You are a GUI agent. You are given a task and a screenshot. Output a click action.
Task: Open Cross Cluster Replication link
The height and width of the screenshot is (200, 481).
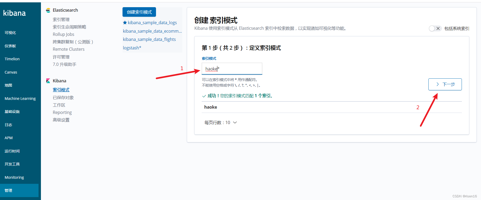[73, 42]
